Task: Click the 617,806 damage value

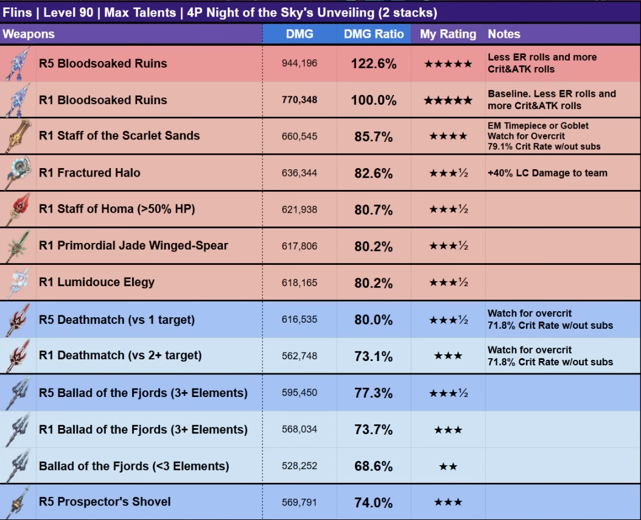Action: [299, 246]
